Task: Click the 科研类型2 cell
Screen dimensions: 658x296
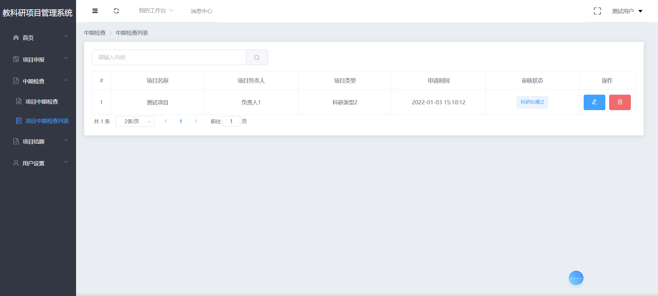Action: click(345, 102)
